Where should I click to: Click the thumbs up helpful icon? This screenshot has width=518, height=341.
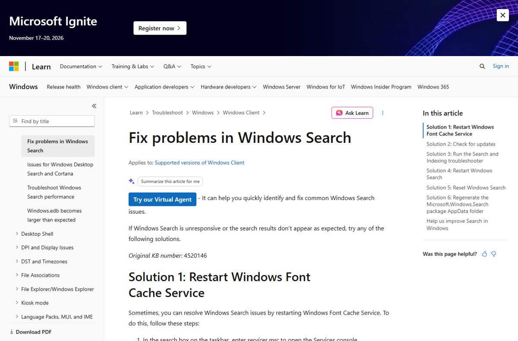484,254
